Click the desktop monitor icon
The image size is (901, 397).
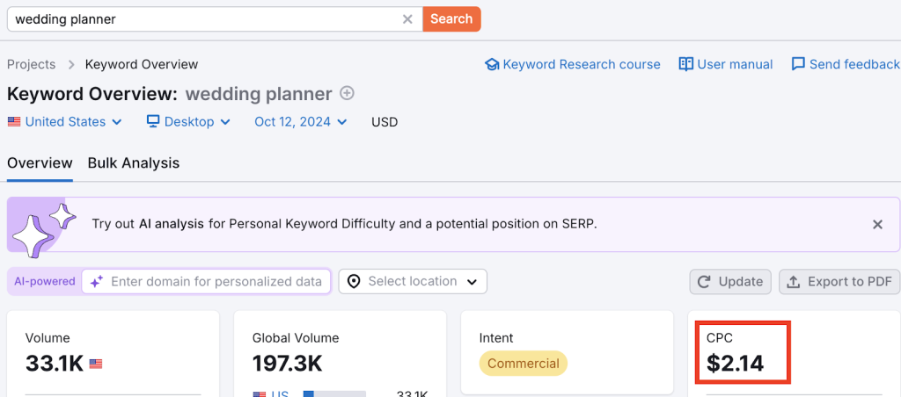click(x=153, y=121)
